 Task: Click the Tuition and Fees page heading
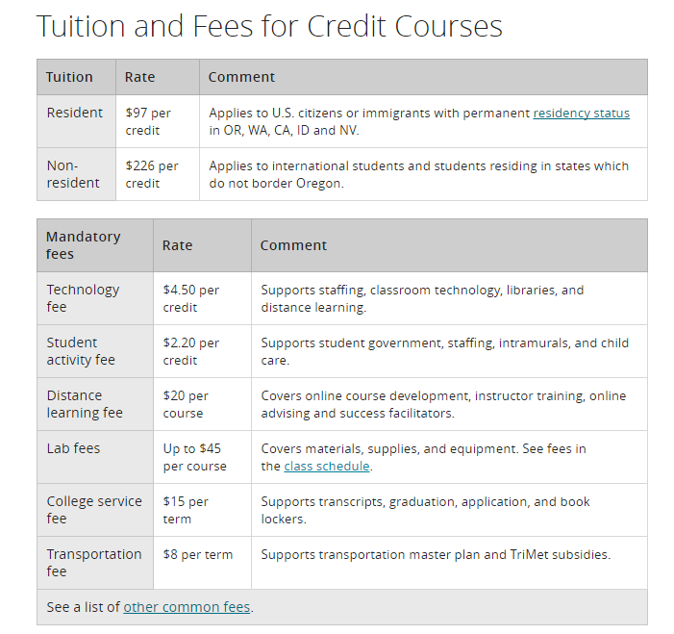[269, 26]
